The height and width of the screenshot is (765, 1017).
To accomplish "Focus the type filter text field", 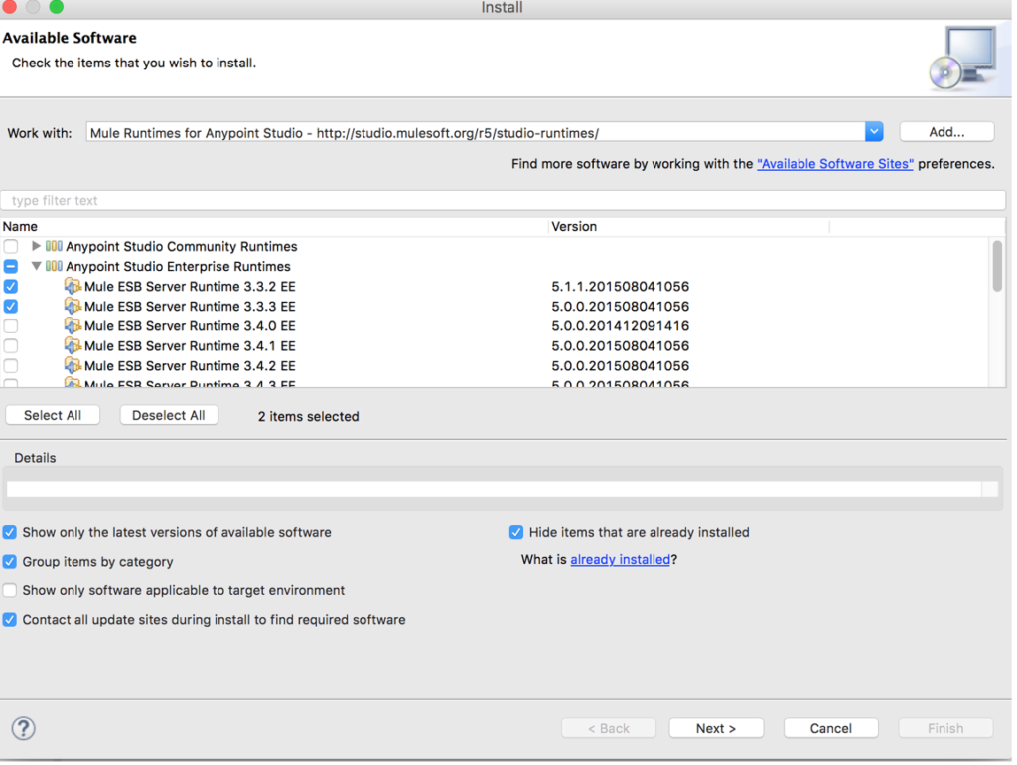I will [x=504, y=201].
